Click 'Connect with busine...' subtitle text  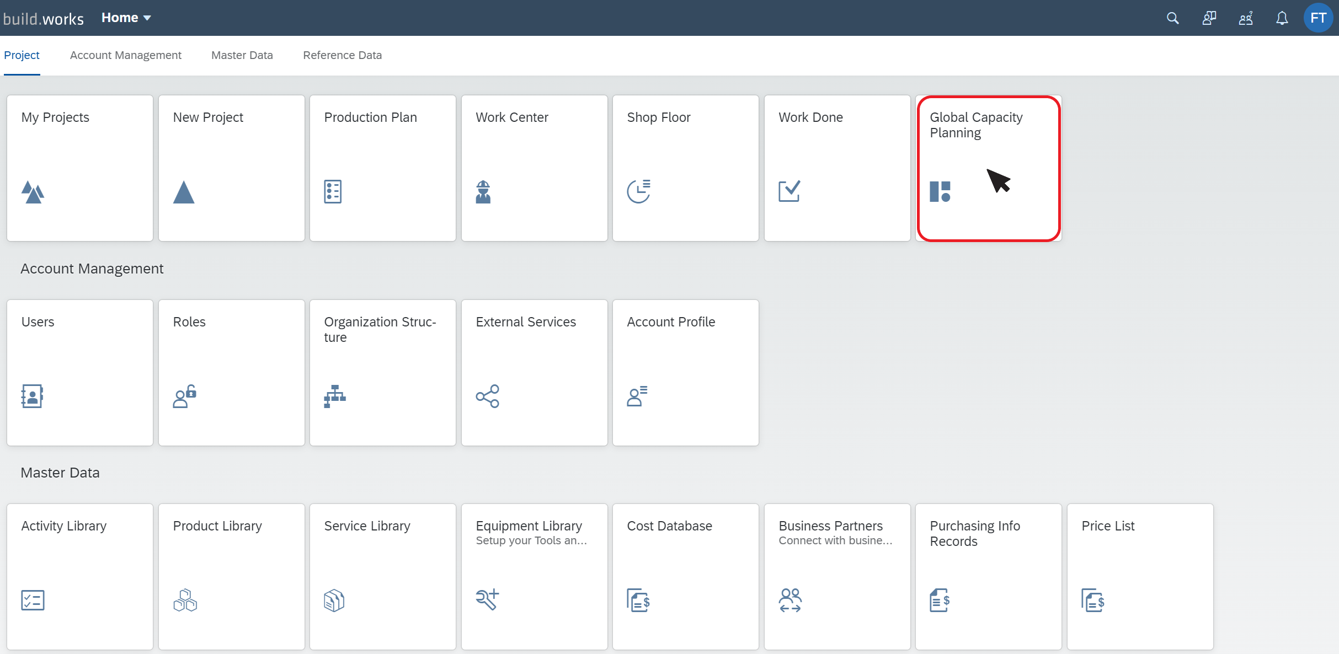click(x=835, y=541)
